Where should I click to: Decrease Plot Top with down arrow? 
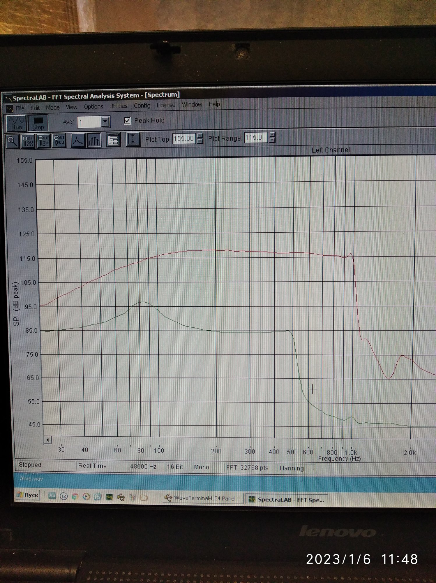(x=200, y=141)
